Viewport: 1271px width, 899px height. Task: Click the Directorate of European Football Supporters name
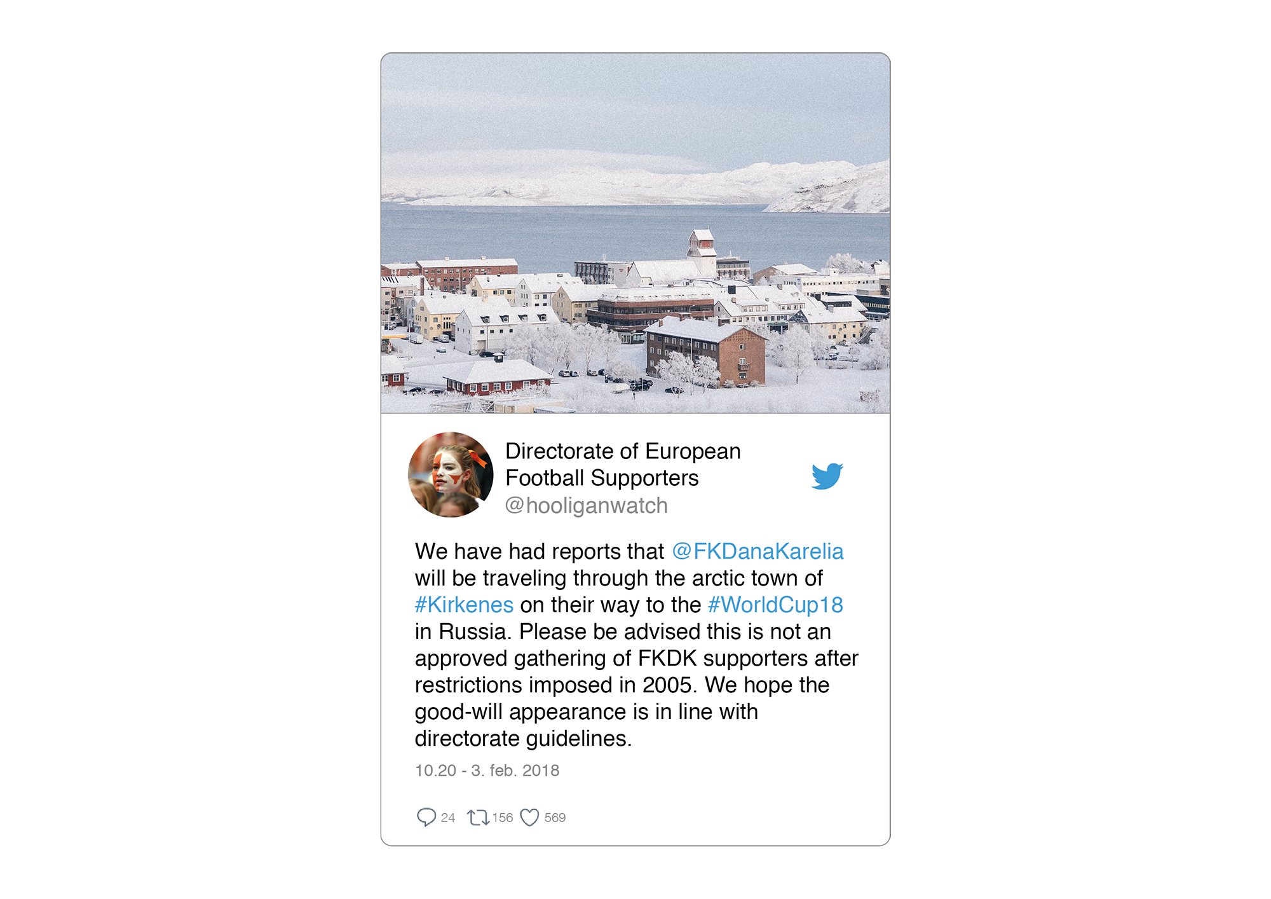coord(623,464)
